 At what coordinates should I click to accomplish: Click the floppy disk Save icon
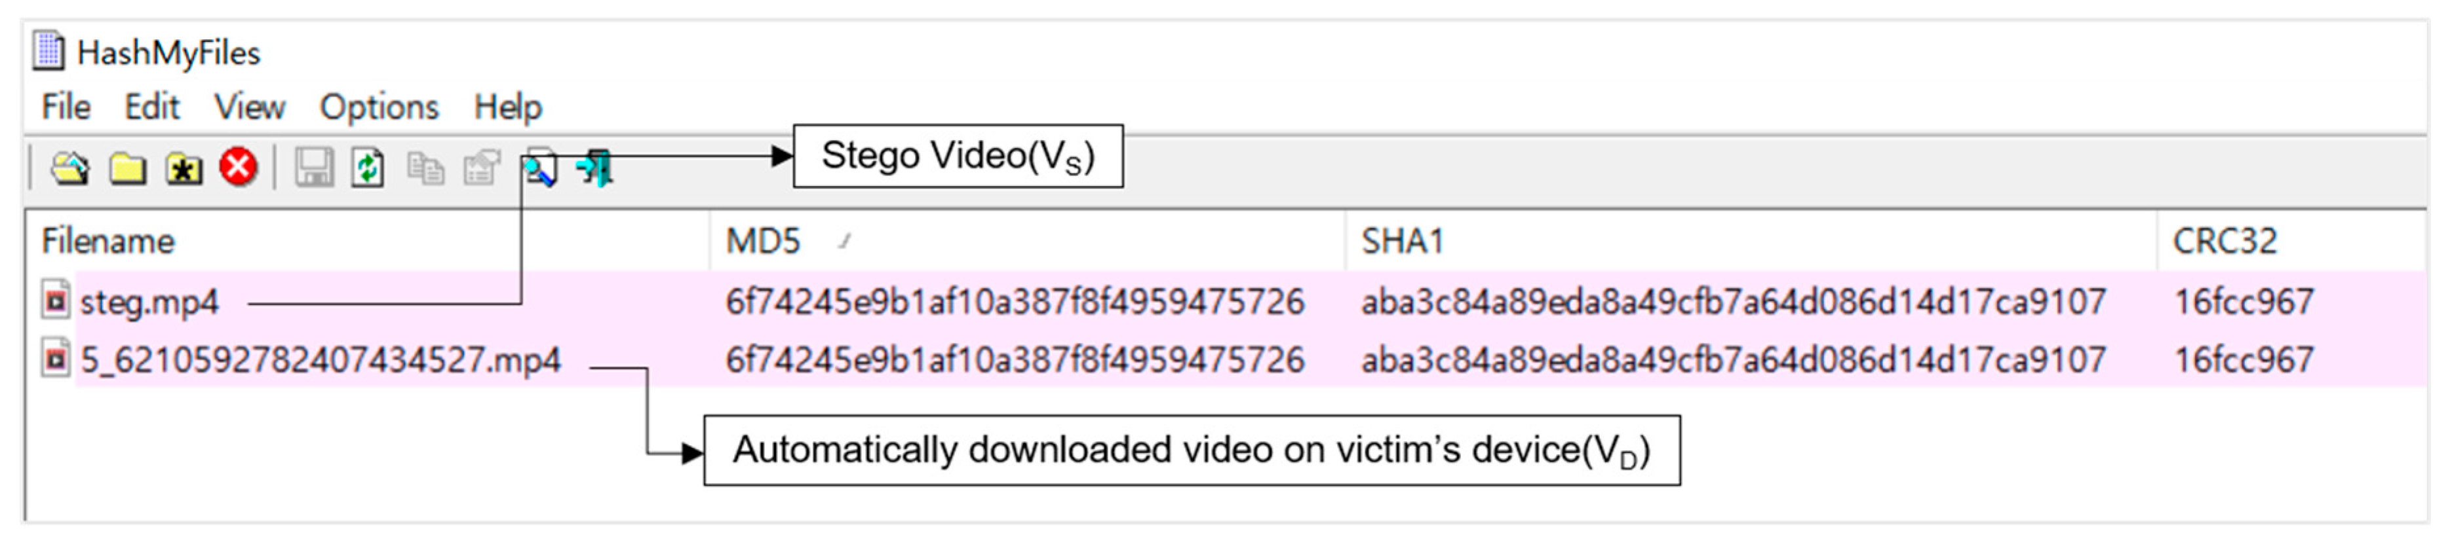click(x=314, y=169)
